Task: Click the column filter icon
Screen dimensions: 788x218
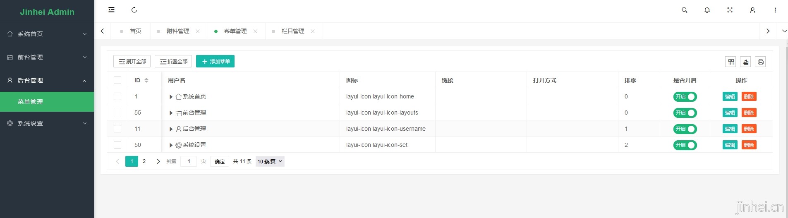Action: pos(731,62)
